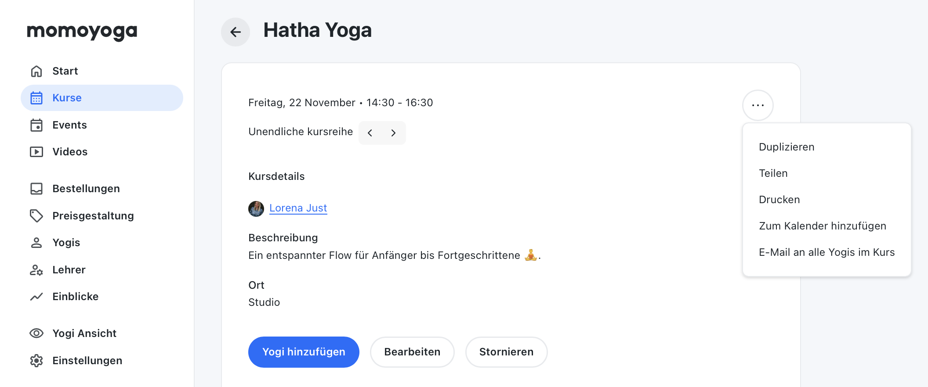Click the Stornieren button
Image resolution: width=928 pixels, height=387 pixels.
[x=506, y=352]
